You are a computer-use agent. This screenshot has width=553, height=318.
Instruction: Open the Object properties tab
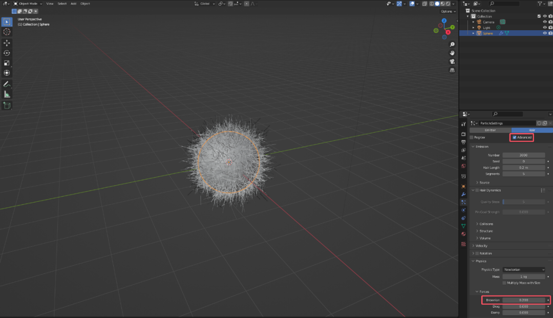[463, 186]
